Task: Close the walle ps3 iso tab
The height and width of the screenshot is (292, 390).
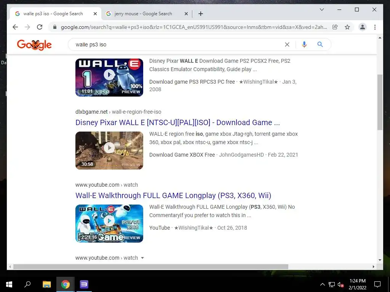Action: 95,14
